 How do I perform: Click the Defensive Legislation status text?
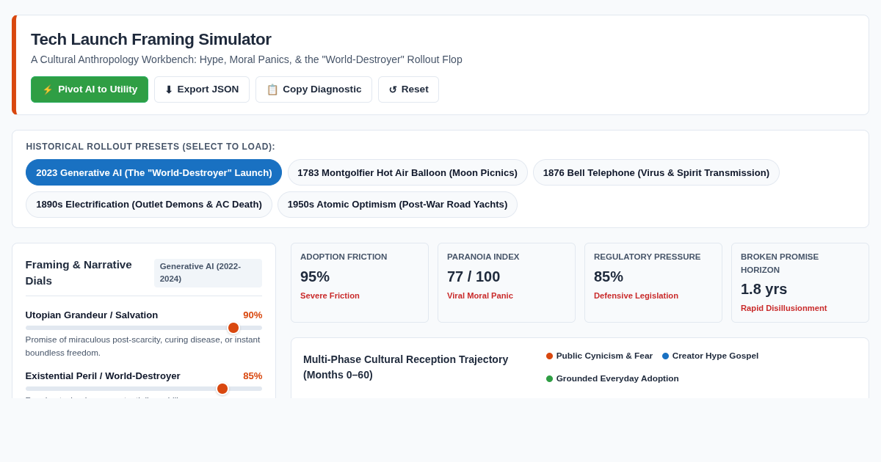pyautogui.click(x=636, y=296)
